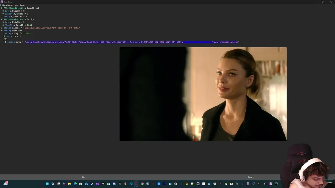This screenshot has width=335, height=188.
Task: Open Task View on the taskbar
Action: click(x=58, y=184)
